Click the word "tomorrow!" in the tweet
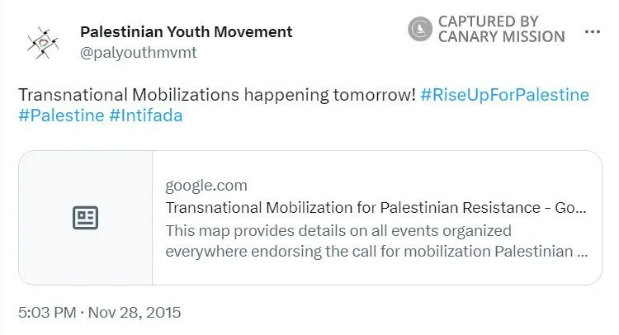The width and height of the screenshot is (619, 335). [x=377, y=95]
